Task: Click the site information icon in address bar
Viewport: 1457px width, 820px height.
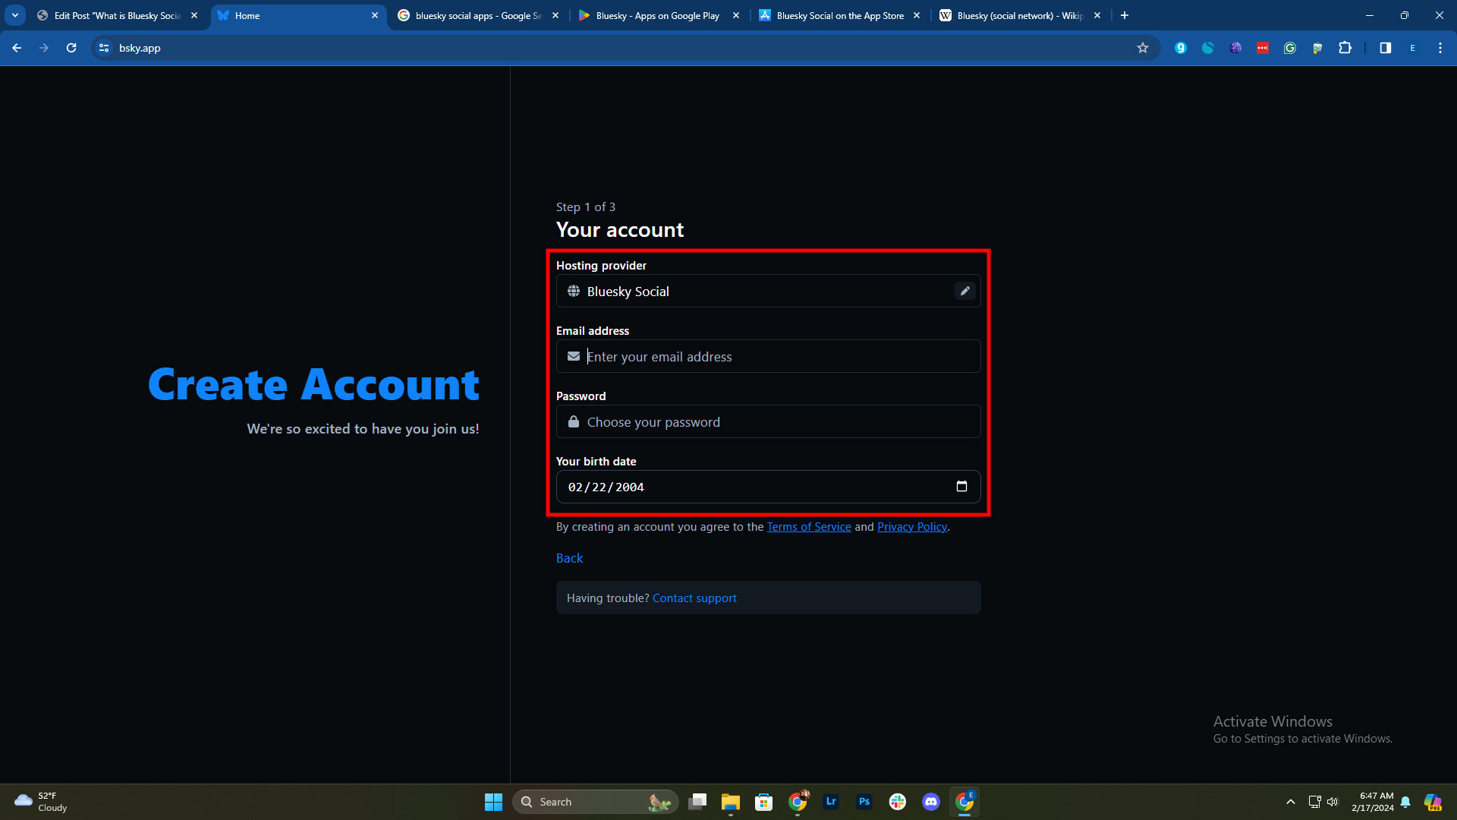Action: click(104, 48)
